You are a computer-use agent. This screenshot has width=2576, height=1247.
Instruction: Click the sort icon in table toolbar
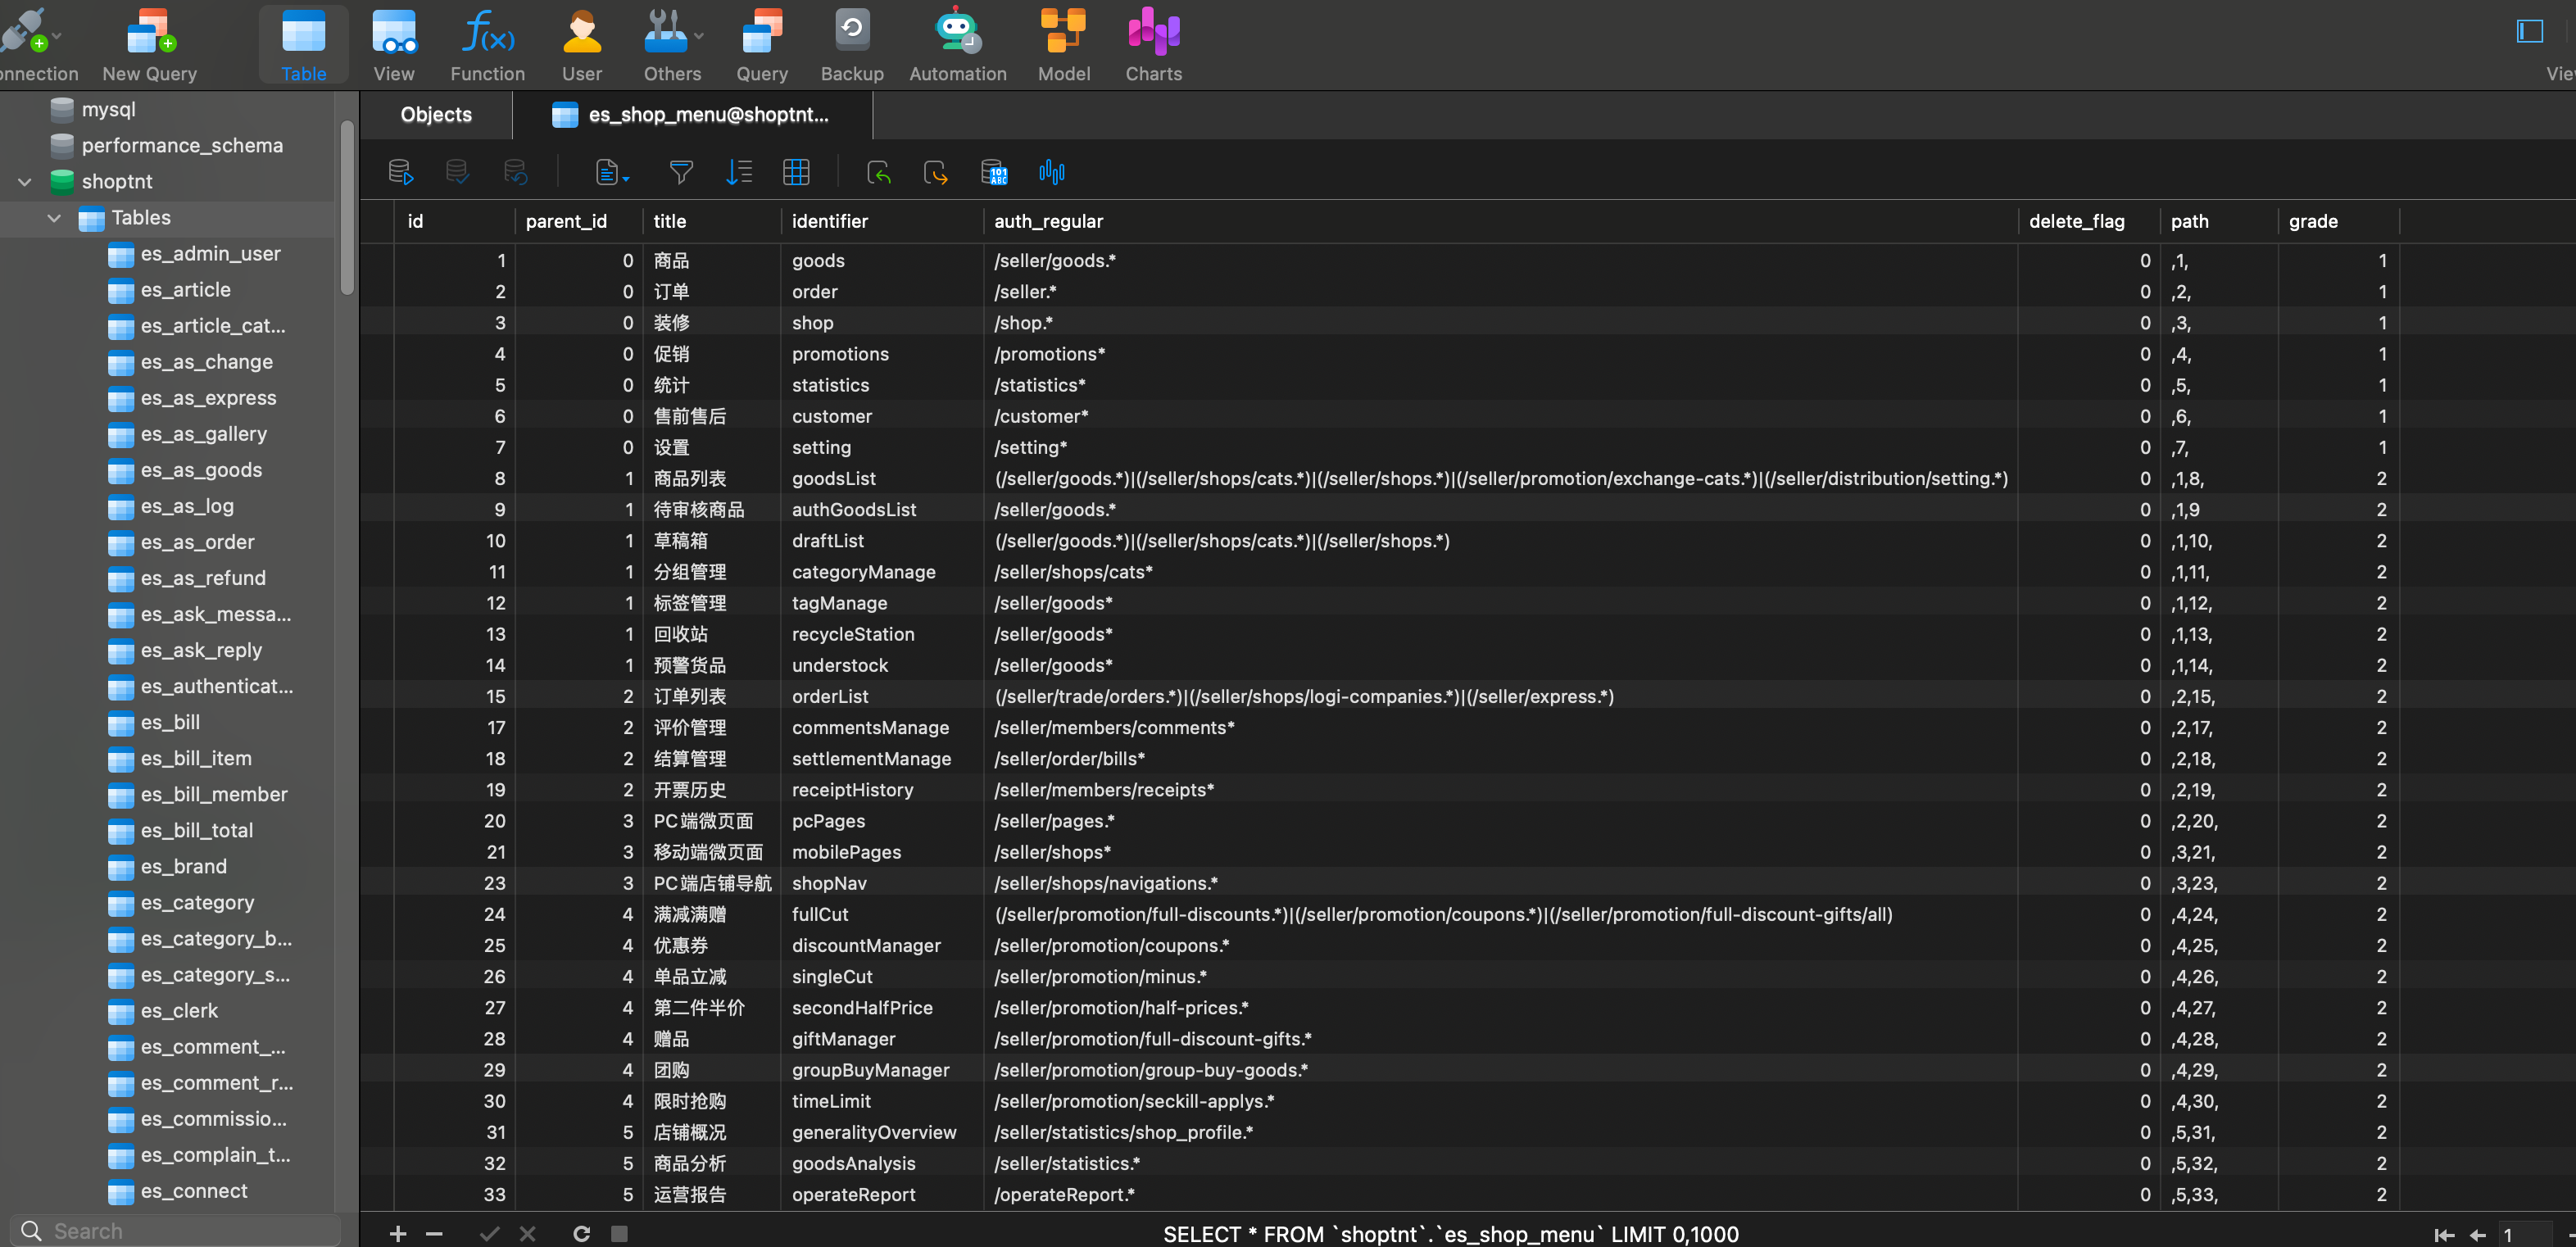pyautogui.click(x=738, y=172)
